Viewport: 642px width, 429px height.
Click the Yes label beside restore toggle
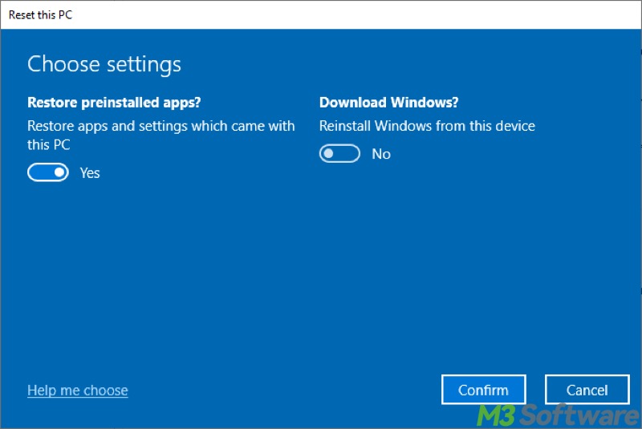point(90,172)
